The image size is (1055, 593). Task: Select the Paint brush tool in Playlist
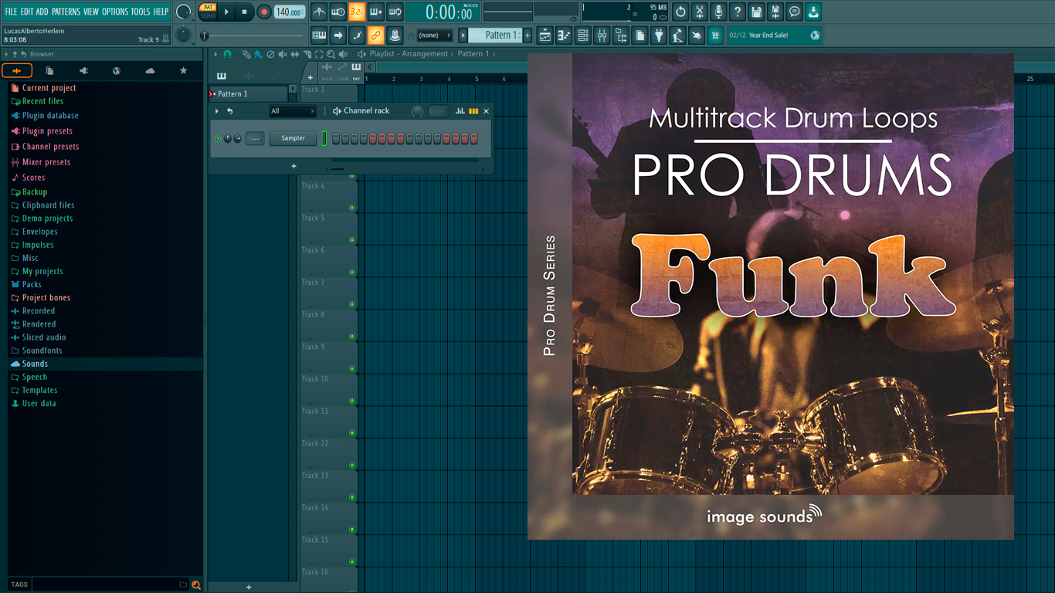point(258,54)
